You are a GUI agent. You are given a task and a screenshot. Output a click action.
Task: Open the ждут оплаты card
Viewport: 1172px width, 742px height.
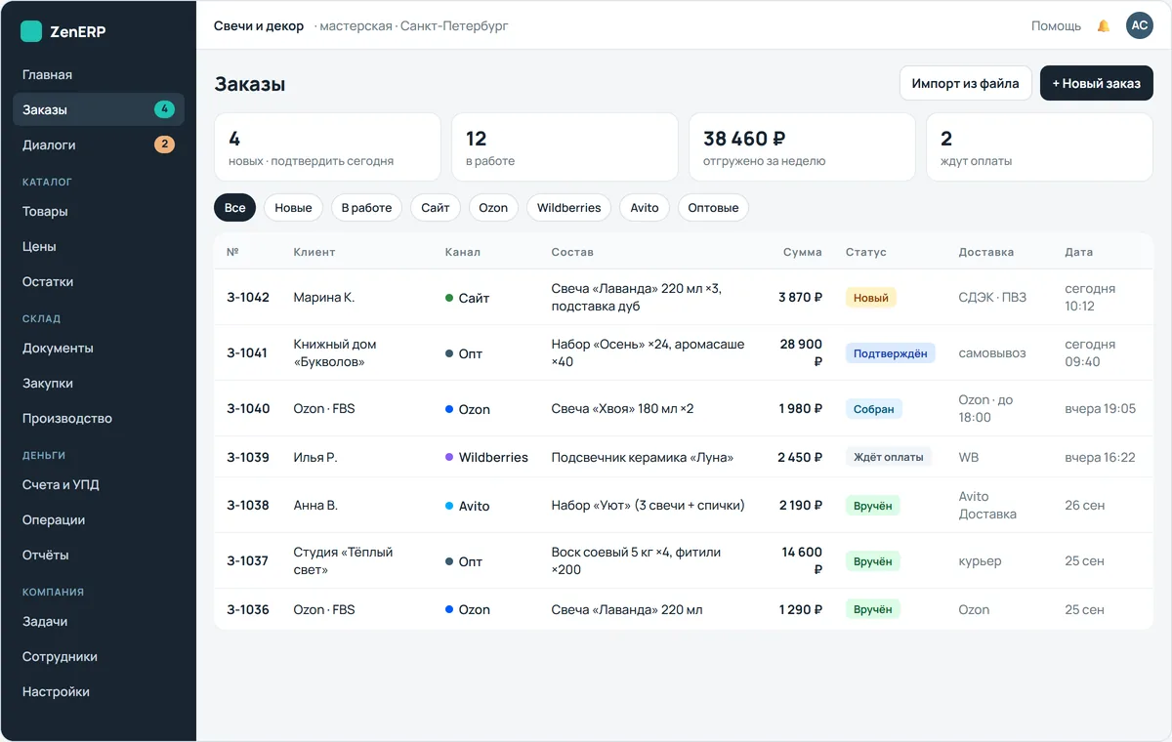click(x=1039, y=146)
